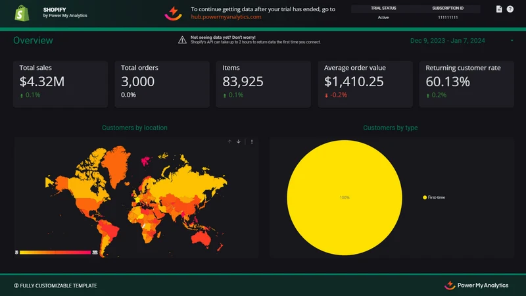Open the help question mark icon
Viewport: 526px width, 296px height.
pos(510,9)
